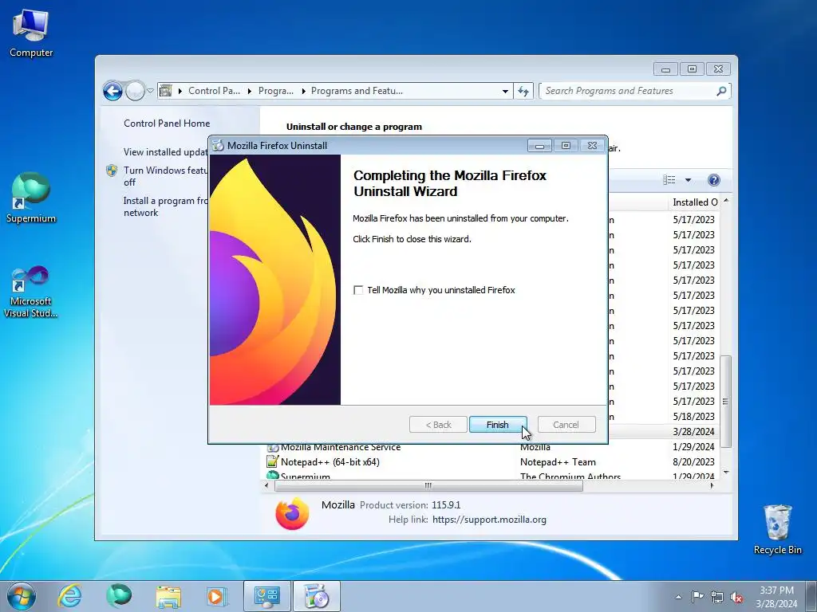Open Control Panel Home link

coord(167,124)
